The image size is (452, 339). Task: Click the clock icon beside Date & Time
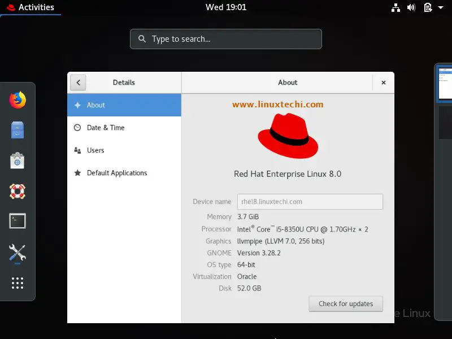point(77,128)
